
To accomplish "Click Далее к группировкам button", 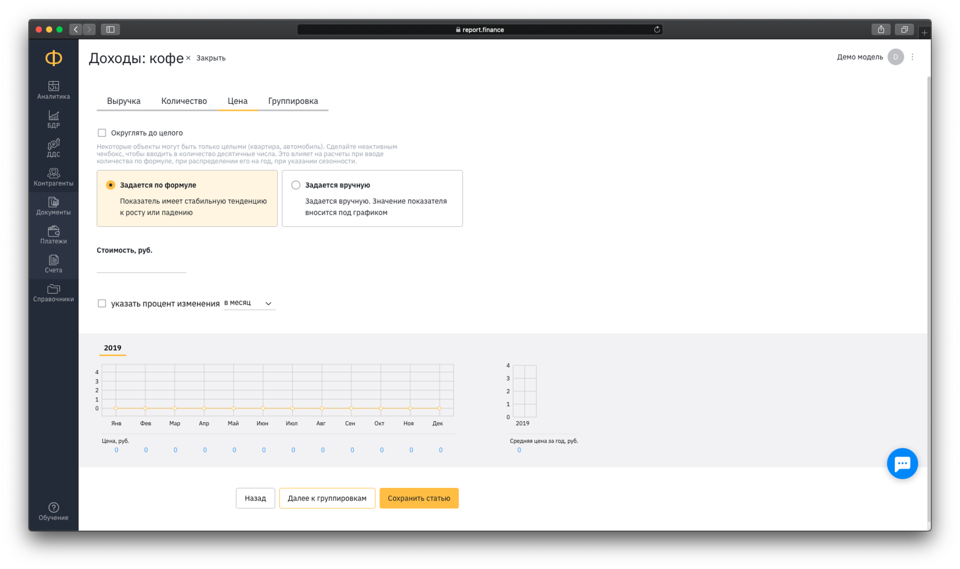I will tap(327, 498).
